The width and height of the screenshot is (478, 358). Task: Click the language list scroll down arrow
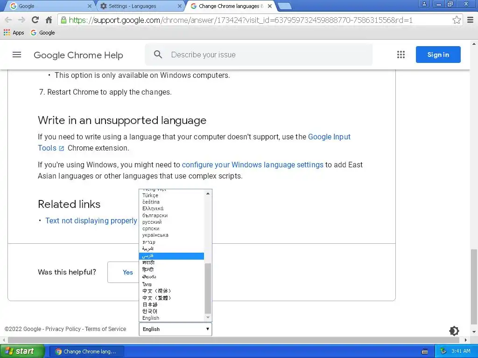pyautogui.click(x=208, y=317)
